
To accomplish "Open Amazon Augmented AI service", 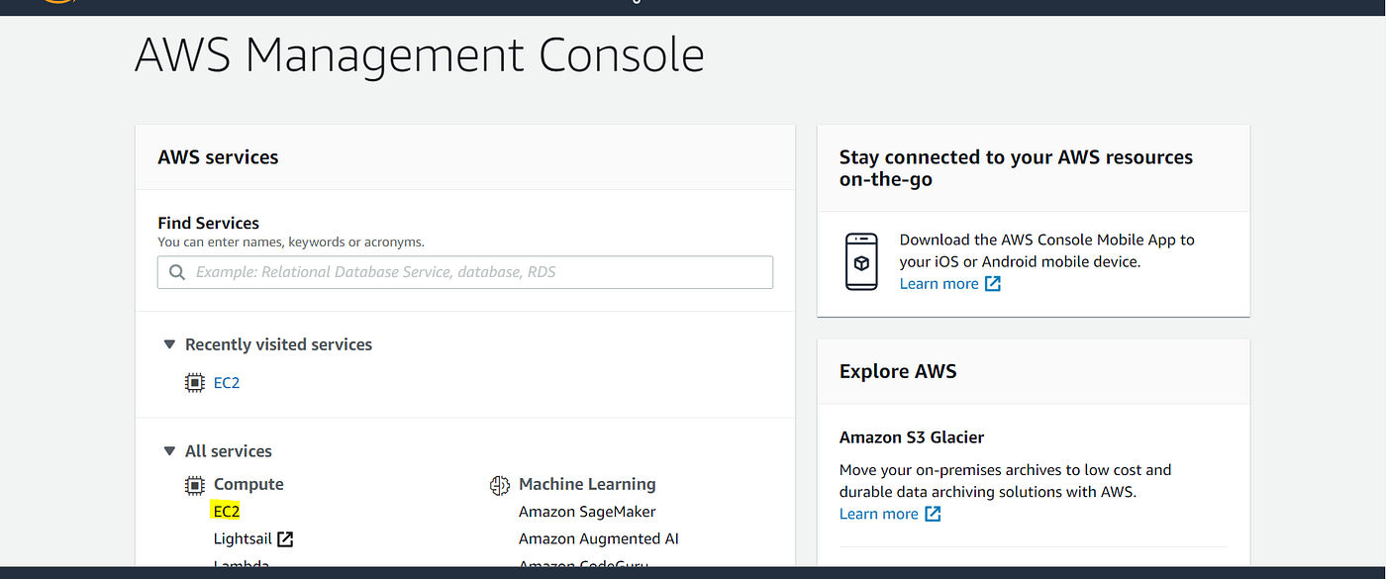I will click(598, 539).
